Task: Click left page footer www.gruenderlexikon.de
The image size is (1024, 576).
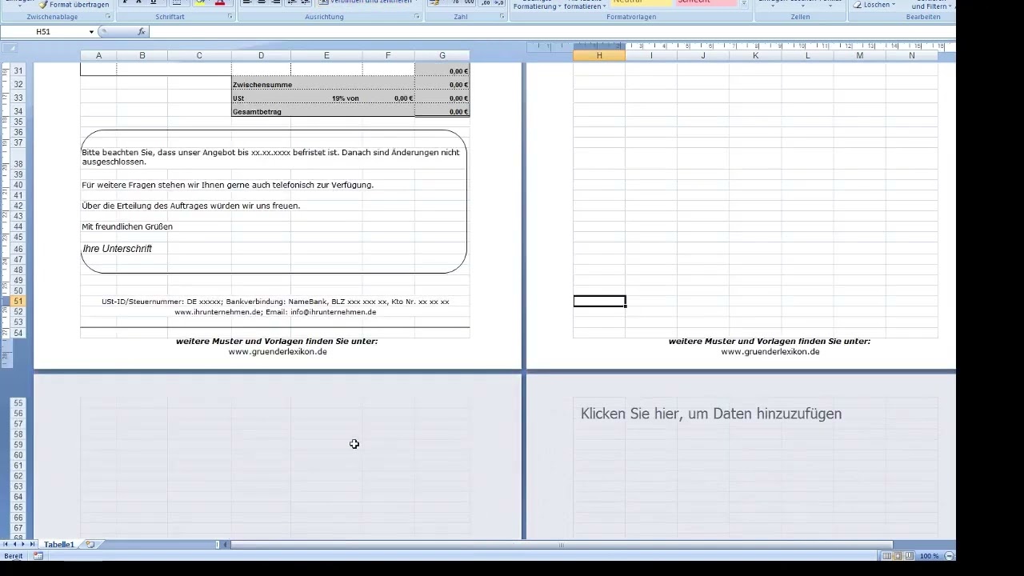Action: point(278,351)
